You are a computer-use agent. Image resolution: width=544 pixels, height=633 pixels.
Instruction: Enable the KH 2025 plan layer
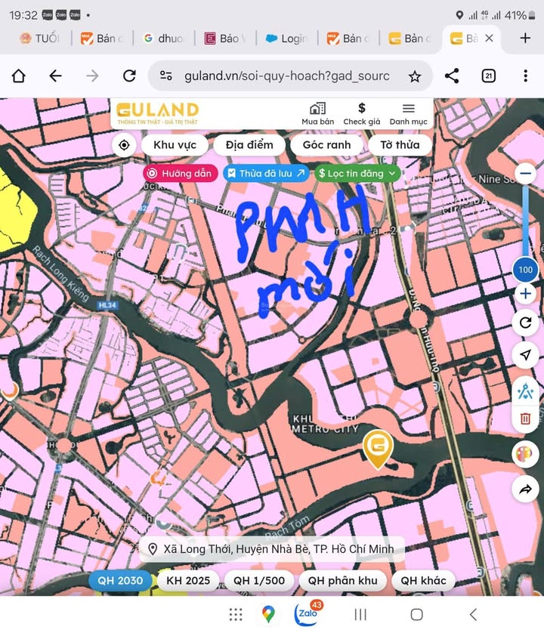188,580
